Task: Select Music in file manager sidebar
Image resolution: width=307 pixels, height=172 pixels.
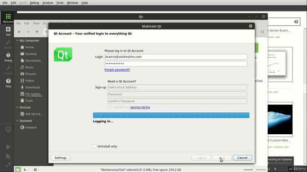Action: (29, 67)
